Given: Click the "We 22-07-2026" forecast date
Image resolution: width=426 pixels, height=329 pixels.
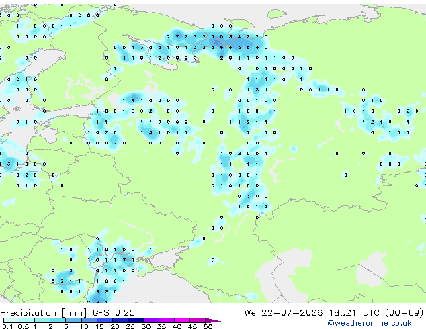Looking at the screenshot, I should 284,312.
